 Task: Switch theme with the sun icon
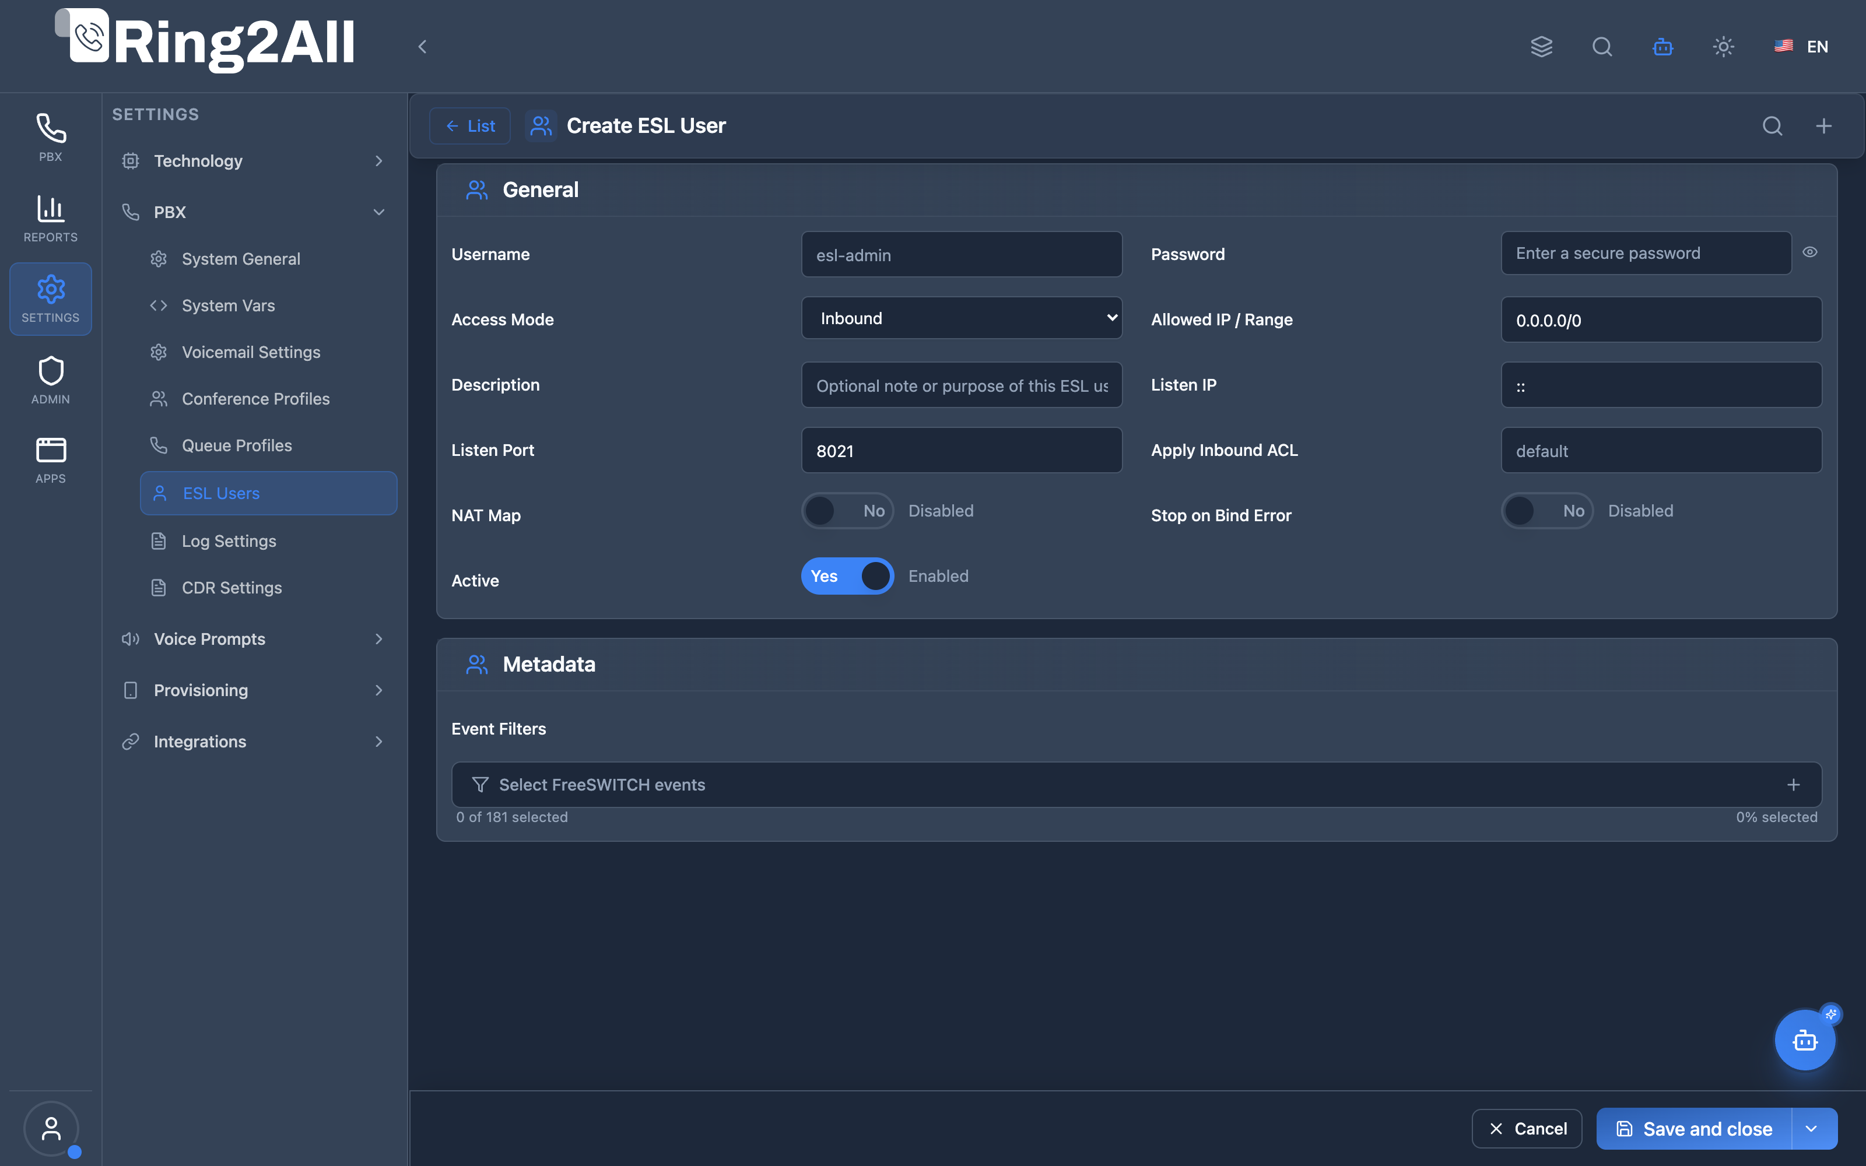(1723, 46)
